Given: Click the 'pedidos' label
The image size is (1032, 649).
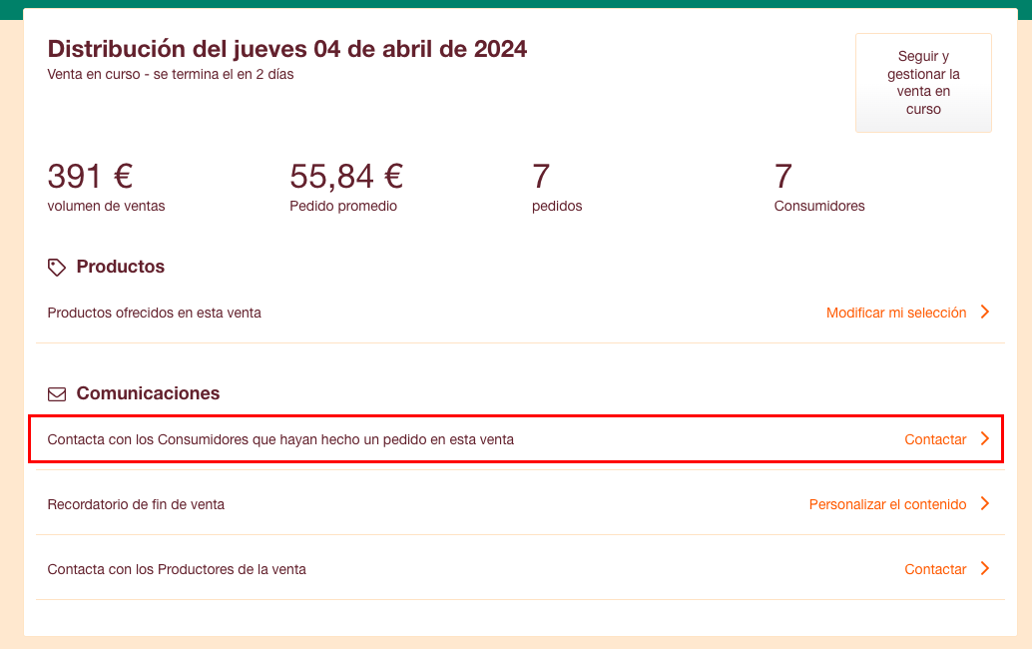Looking at the screenshot, I should pos(557,206).
